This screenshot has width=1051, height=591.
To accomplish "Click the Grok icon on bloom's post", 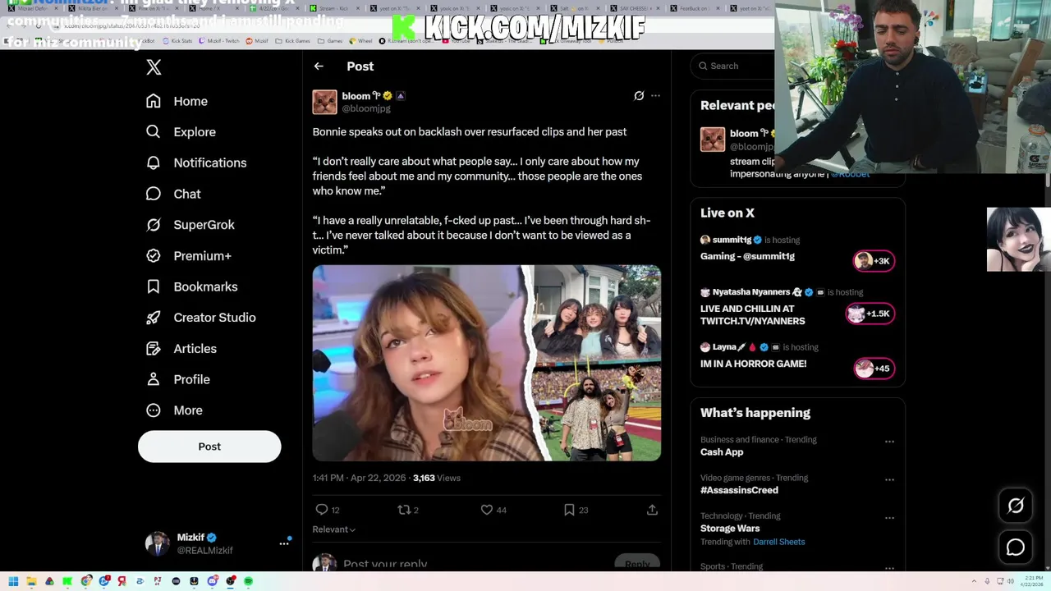I will pos(639,96).
